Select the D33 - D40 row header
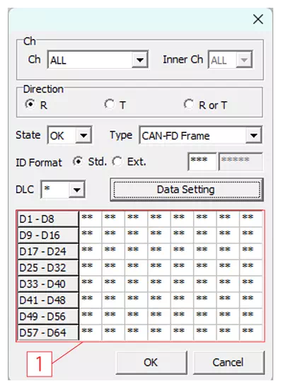283x390 pixels. [48, 284]
